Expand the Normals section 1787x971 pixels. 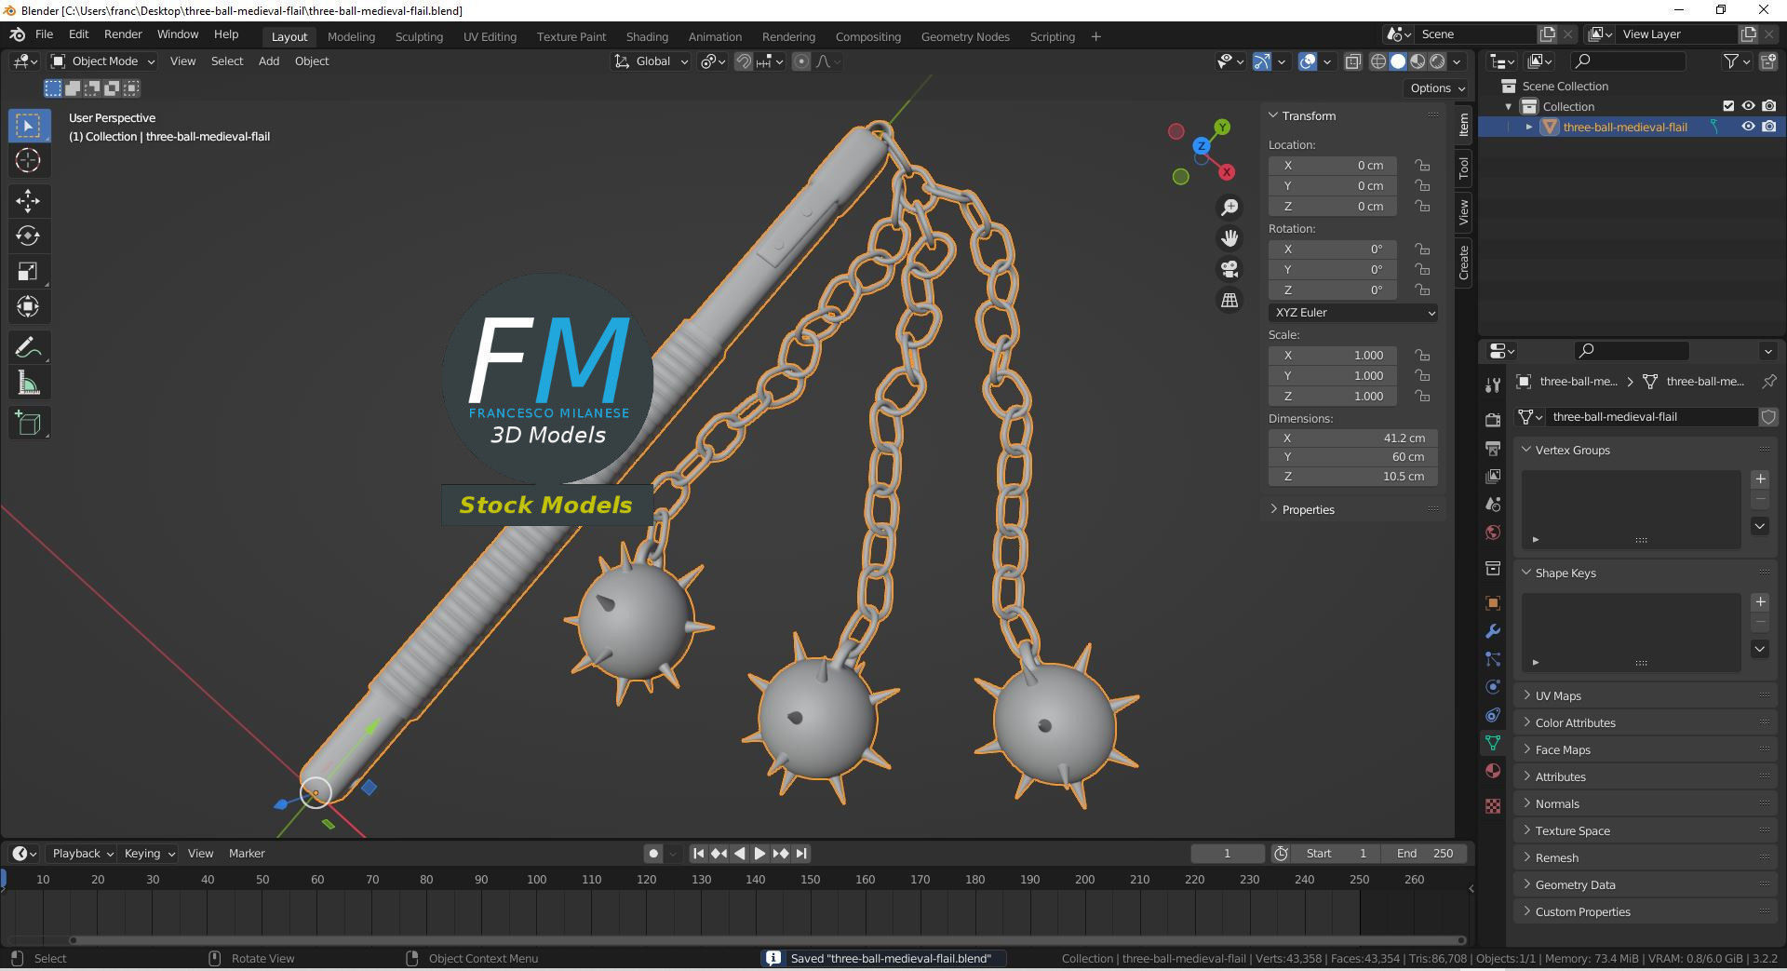click(x=1557, y=802)
